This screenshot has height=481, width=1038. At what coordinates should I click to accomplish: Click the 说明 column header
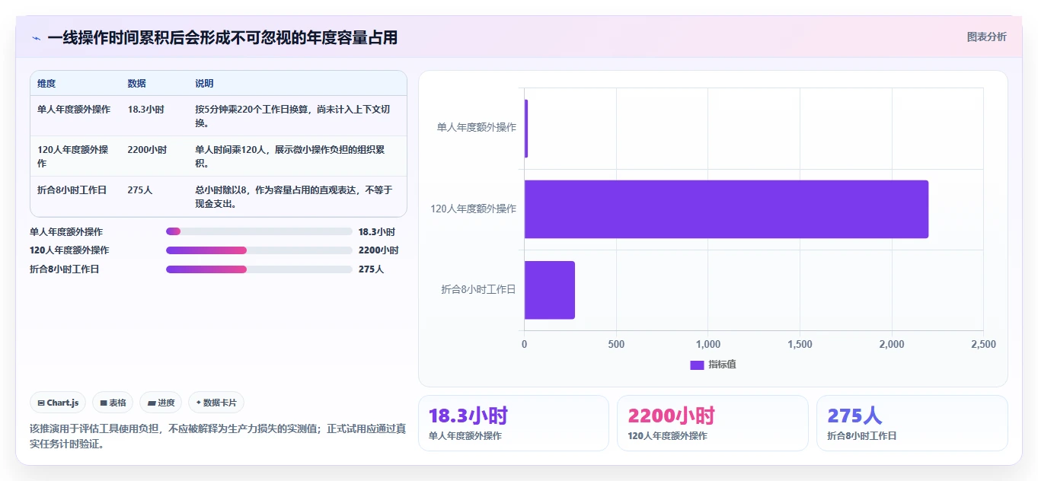204,84
